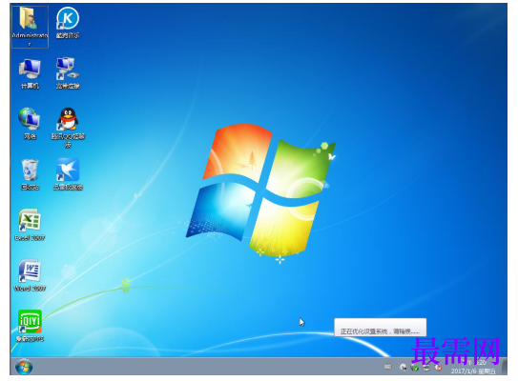Launch the KuGou music shortcut

pyautogui.click(x=68, y=23)
